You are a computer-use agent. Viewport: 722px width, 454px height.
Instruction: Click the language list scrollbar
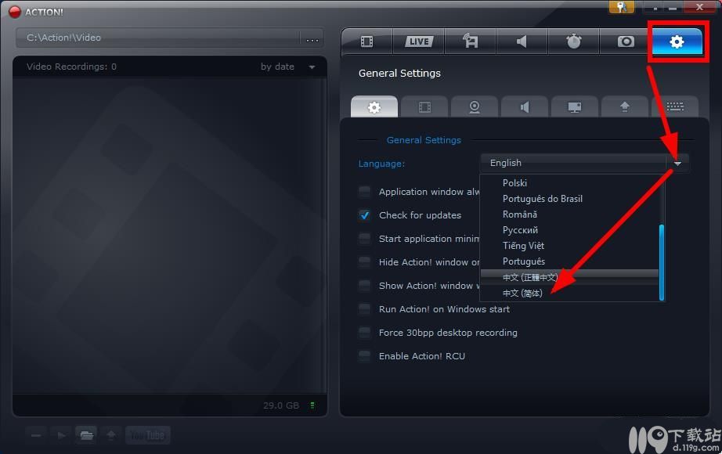662,261
